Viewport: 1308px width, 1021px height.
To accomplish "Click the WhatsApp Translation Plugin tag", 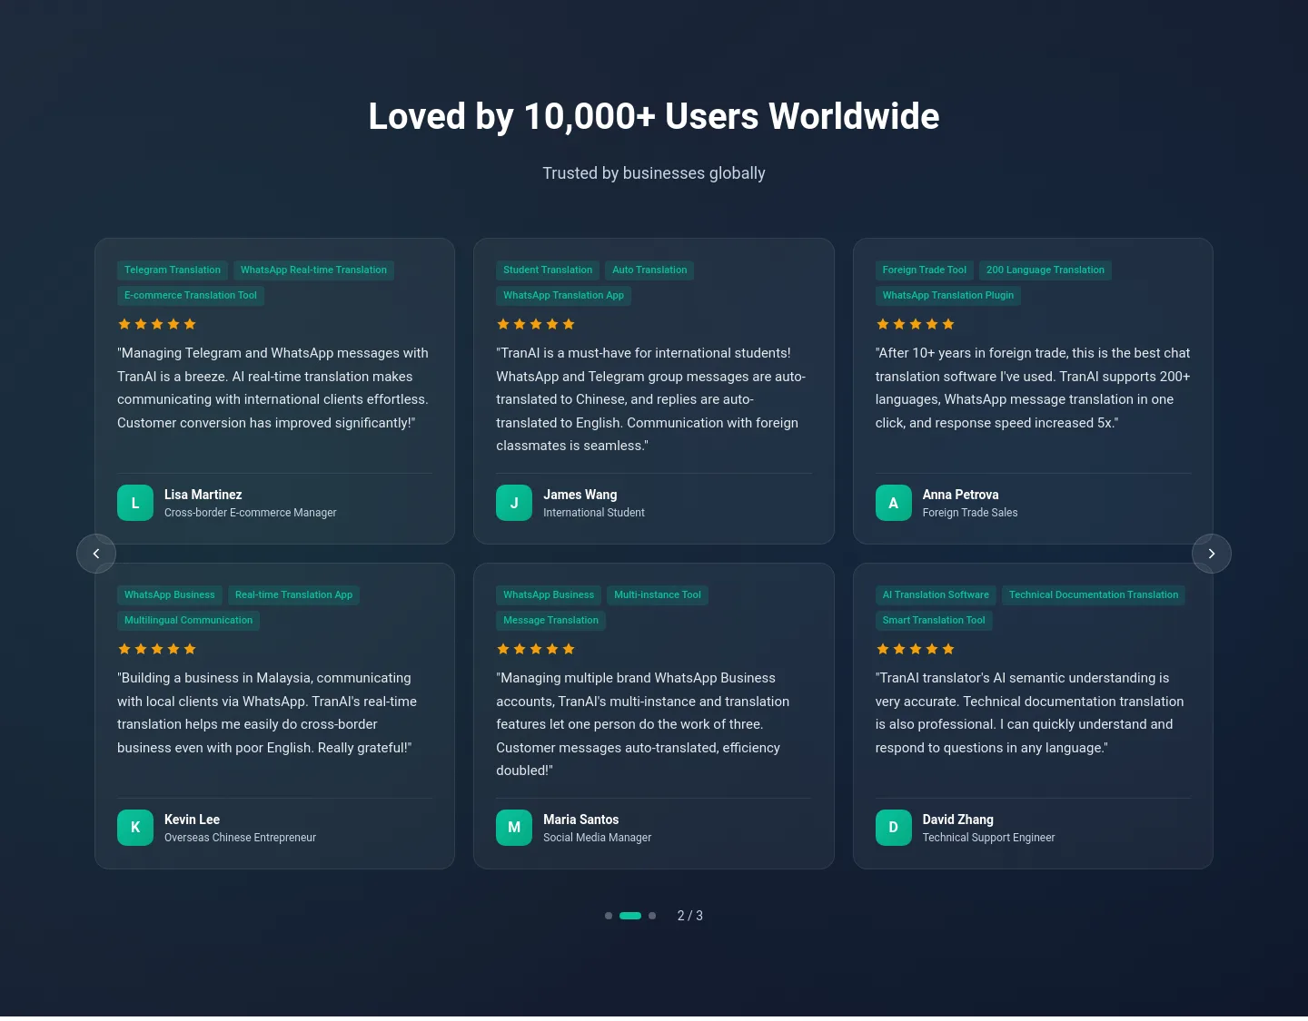I will click(x=948, y=296).
